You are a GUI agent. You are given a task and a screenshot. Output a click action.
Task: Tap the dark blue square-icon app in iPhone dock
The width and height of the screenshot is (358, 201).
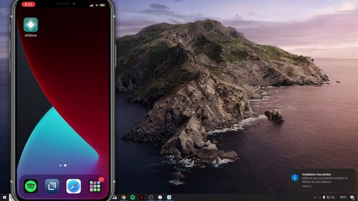[x=52, y=186]
